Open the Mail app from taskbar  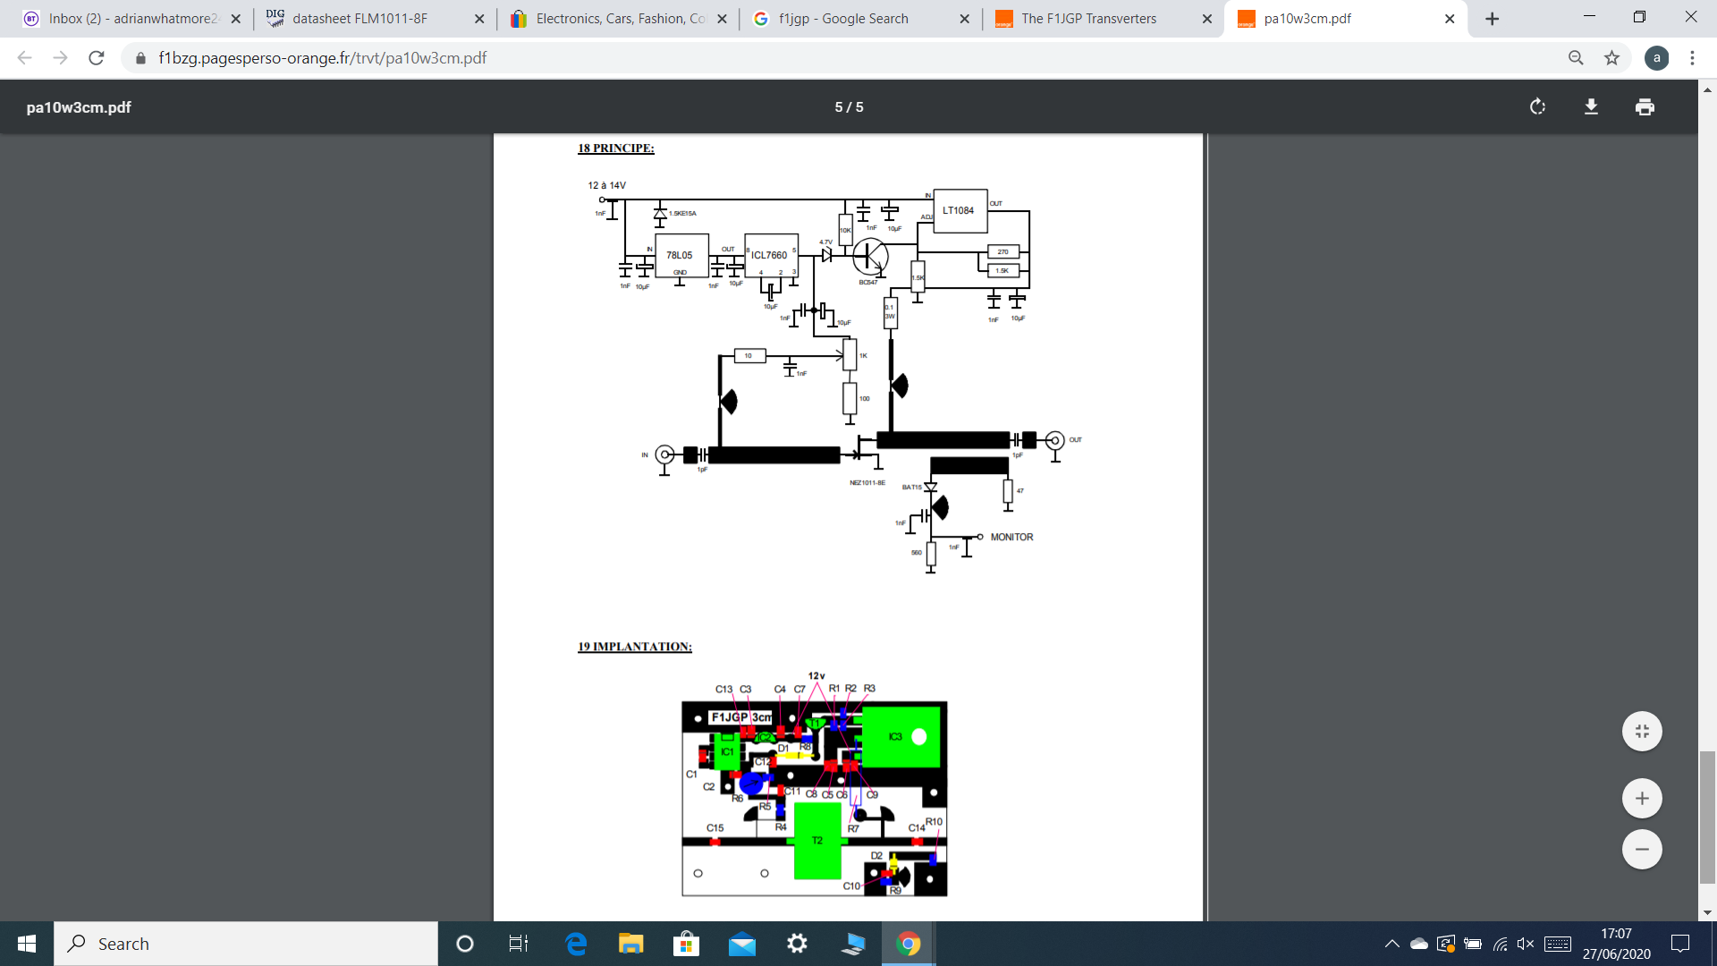click(x=742, y=944)
